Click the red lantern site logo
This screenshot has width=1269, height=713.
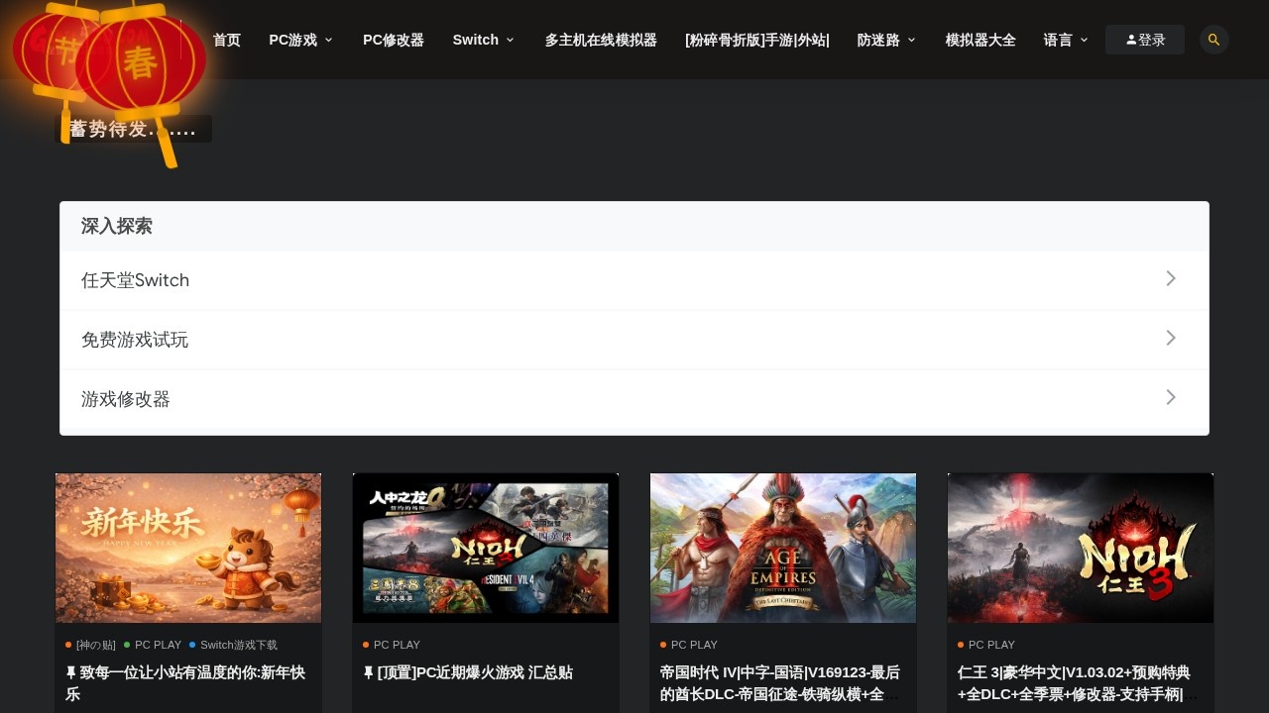click(x=109, y=57)
